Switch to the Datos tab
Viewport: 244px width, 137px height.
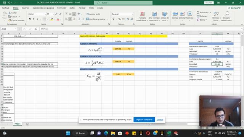click(x=72, y=8)
